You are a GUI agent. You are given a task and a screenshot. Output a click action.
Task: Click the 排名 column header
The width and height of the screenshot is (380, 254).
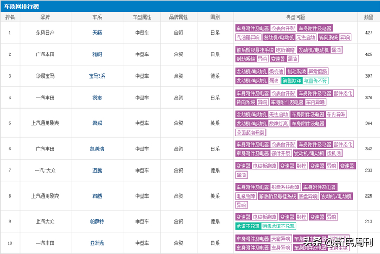[x=10, y=17]
